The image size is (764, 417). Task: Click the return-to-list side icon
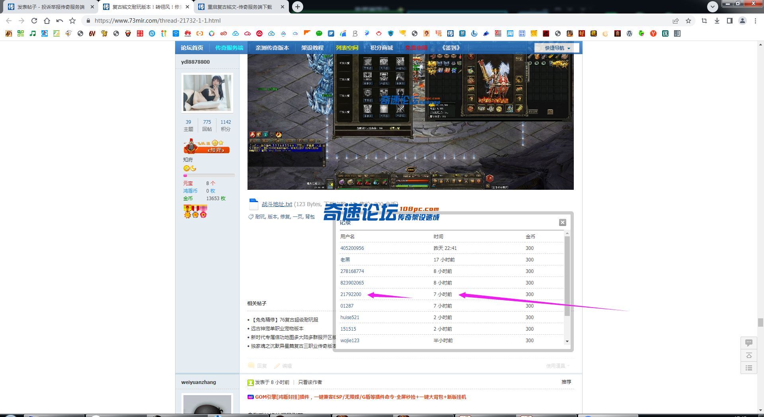click(x=748, y=368)
